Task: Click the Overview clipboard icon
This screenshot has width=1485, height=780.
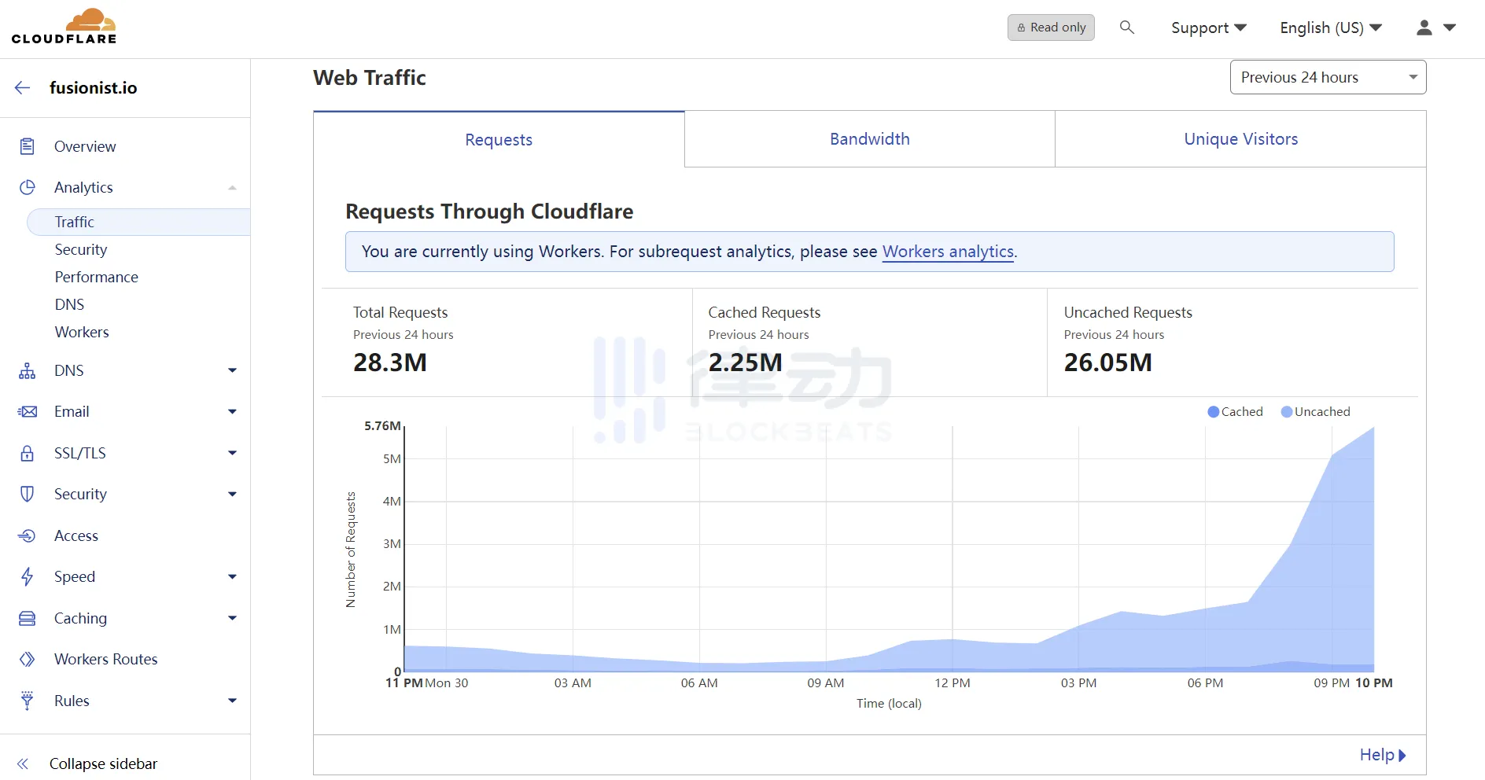Action: (28, 146)
